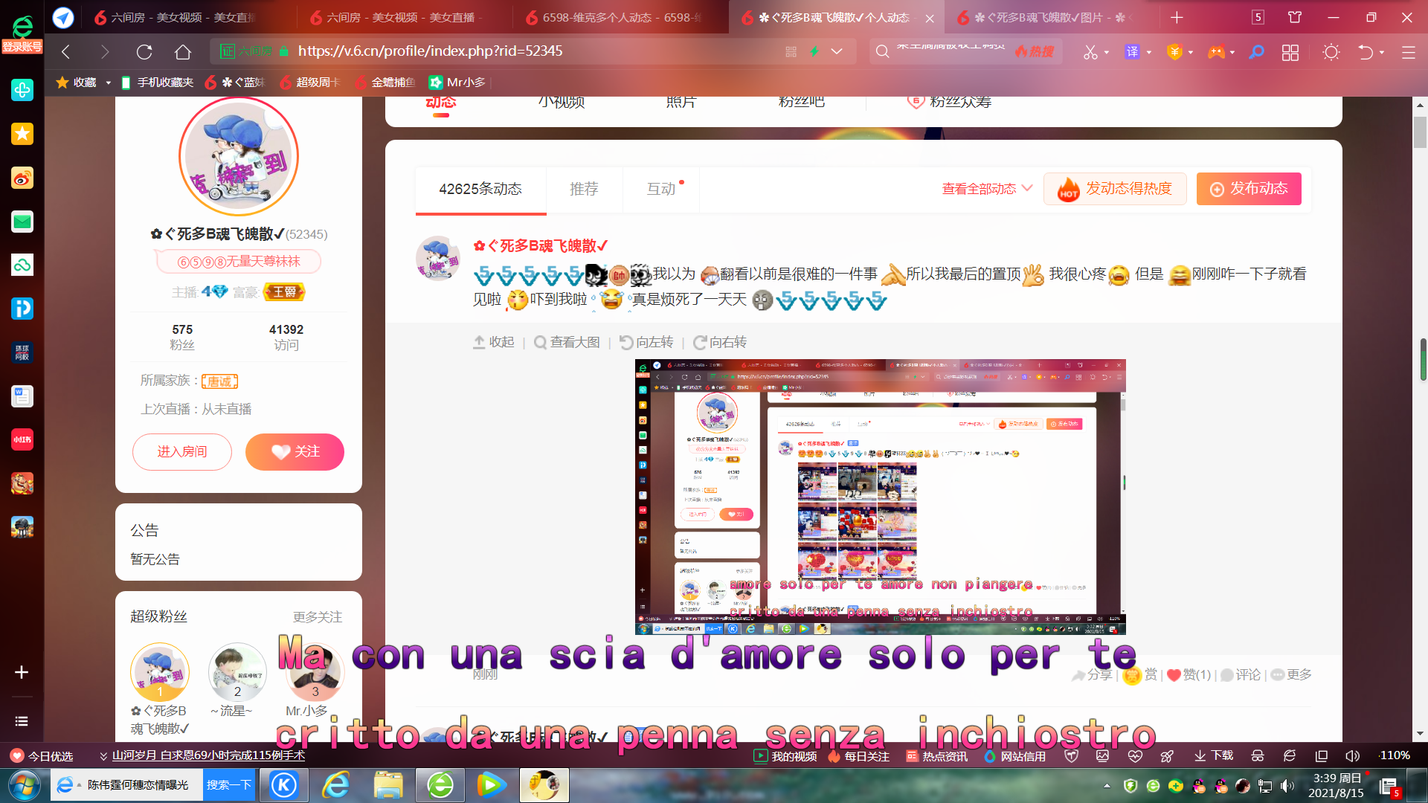Open the apps grid icon in toolbar
Viewport: 1428px width, 803px height.
pyautogui.click(x=1290, y=52)
